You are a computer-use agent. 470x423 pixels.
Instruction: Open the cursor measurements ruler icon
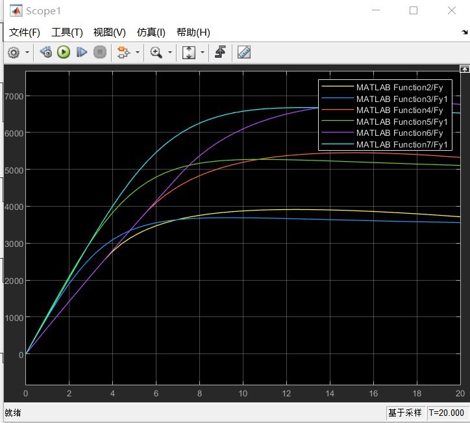click(244, 52)
